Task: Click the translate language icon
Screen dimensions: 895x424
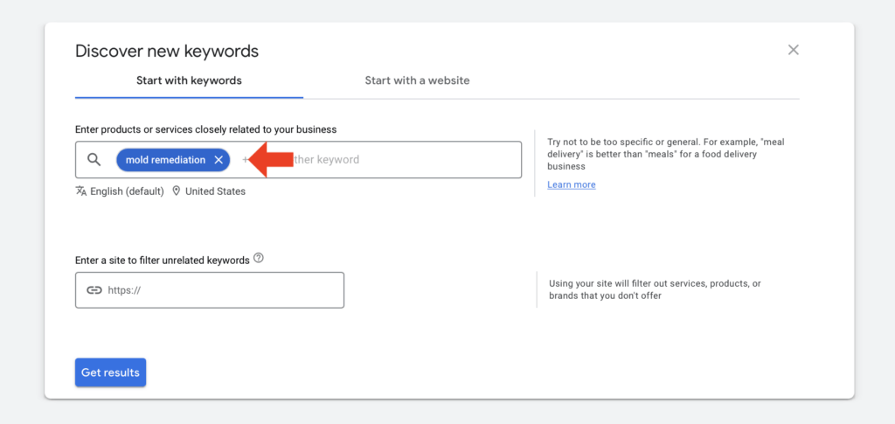Action: [x=81, y=191]
